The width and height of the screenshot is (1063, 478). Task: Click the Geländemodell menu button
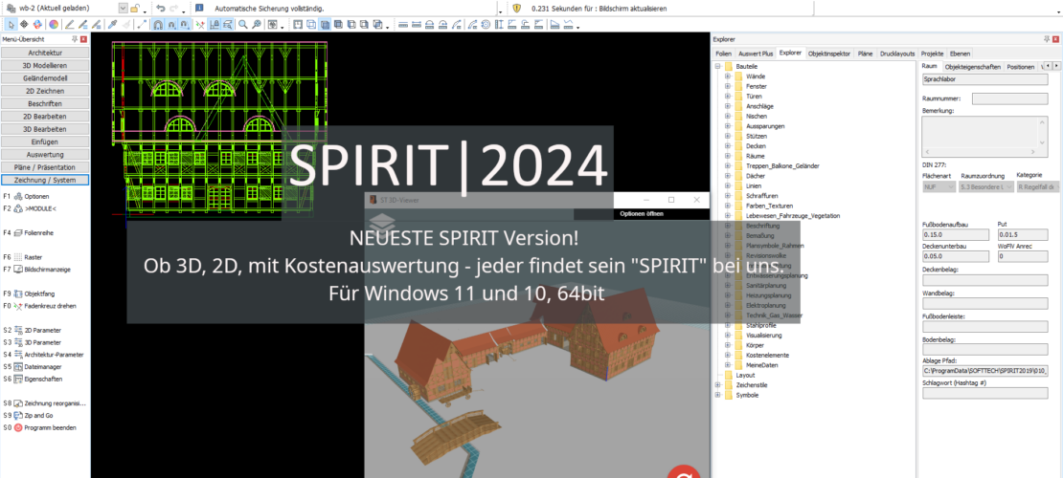[x=45, y=77]
